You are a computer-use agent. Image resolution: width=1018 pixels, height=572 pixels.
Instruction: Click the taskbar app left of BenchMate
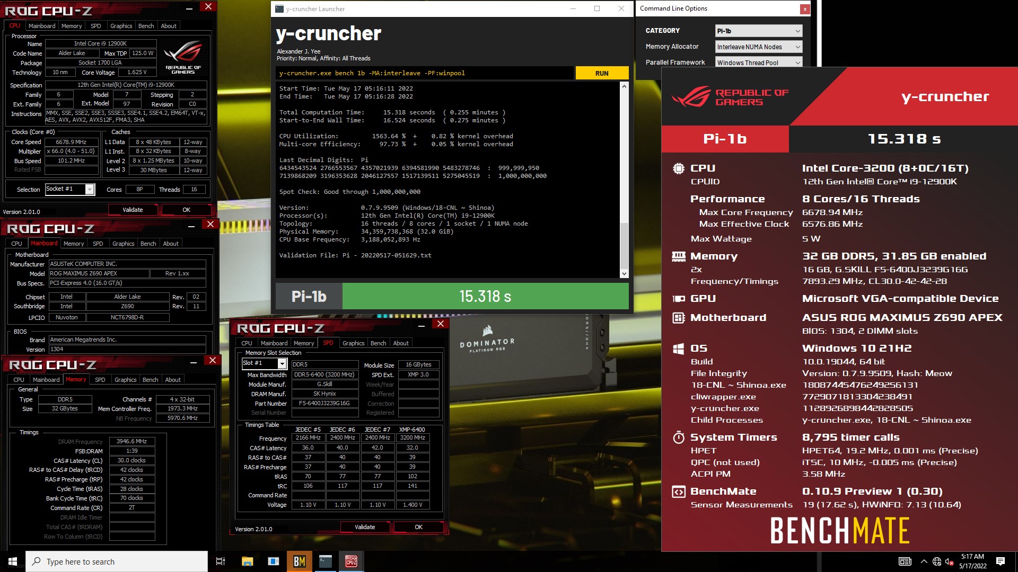273,561
